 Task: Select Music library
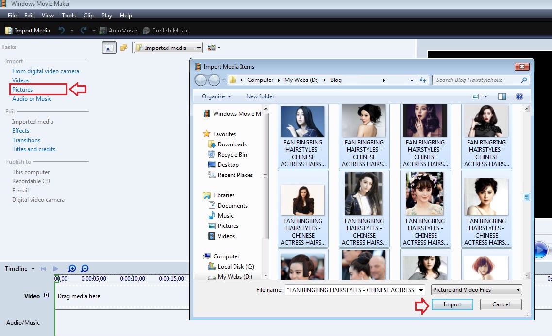pyautogui.click(x=221, y=216)
